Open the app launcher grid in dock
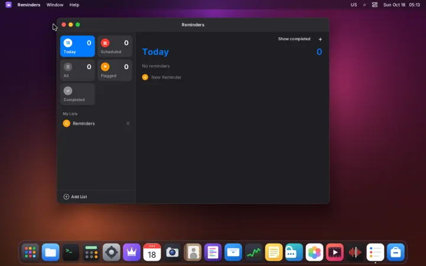 click(30, 252)
